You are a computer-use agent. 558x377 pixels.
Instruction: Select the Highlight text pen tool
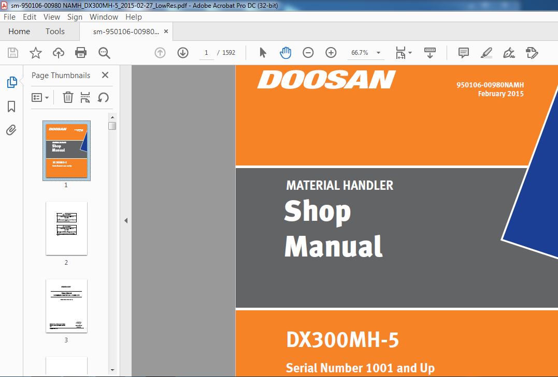(486, 53)
